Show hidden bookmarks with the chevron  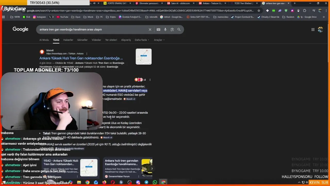pyautogui.click(x=324, y=17)
